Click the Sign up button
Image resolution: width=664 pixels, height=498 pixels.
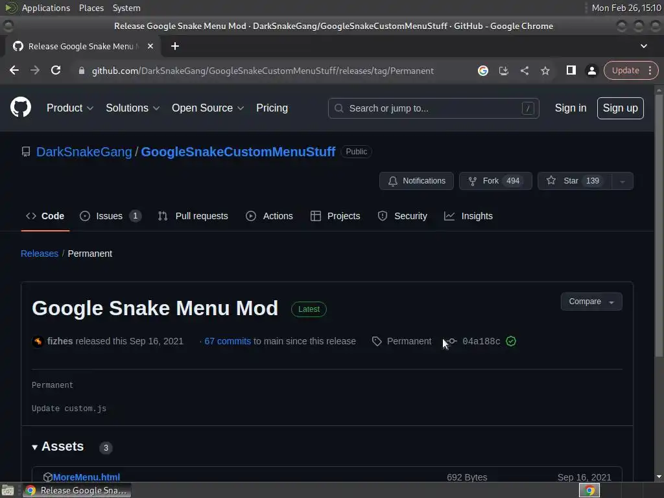click(x=621, y=108)
